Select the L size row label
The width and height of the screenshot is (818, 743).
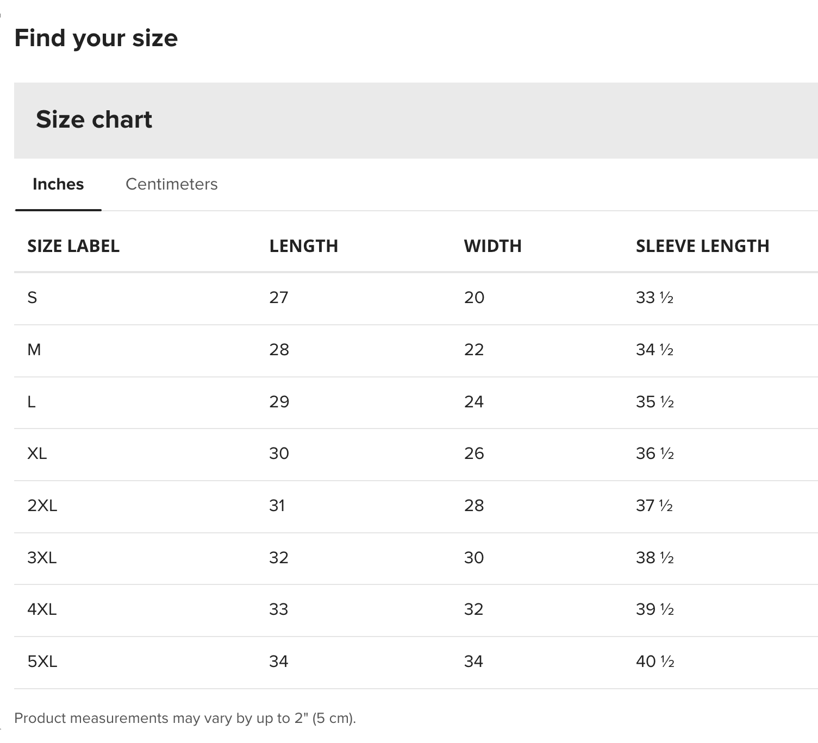32,402
